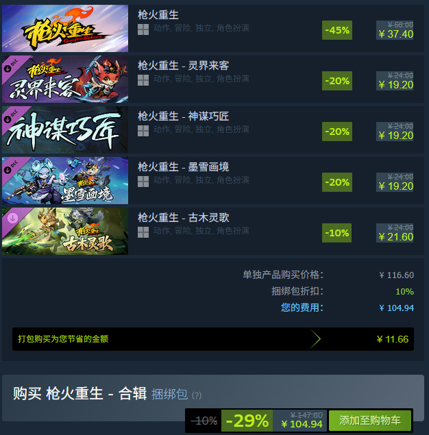The width and height of the screenshot is (429, 435).
Task: Open 枪火重生 - 灵界来客 title link
Action: coord(184,66)
